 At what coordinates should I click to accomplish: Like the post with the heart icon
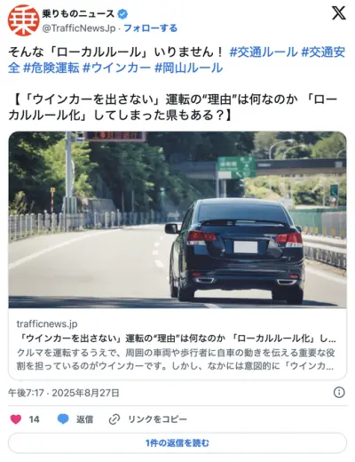[x=16, y=419]
